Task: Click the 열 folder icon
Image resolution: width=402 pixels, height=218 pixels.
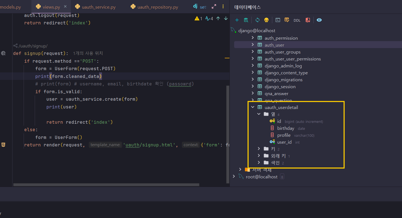Action: pos(266,114)
